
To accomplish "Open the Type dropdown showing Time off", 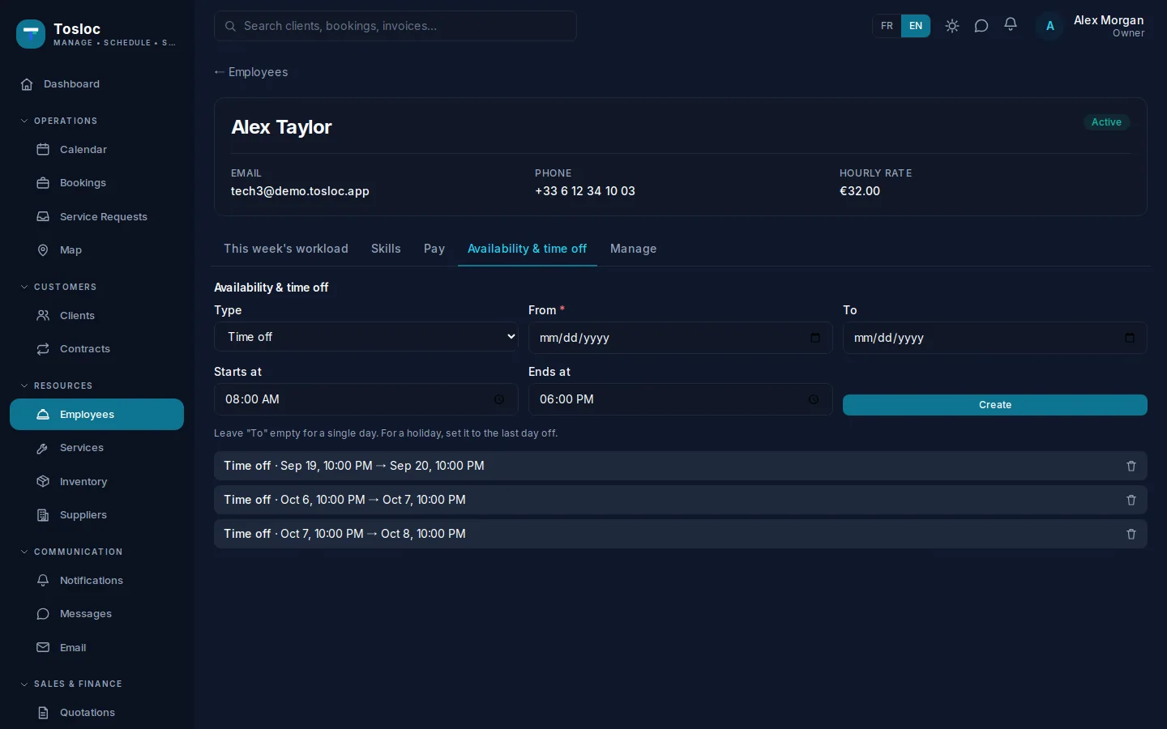I will [x=366, y=337].
